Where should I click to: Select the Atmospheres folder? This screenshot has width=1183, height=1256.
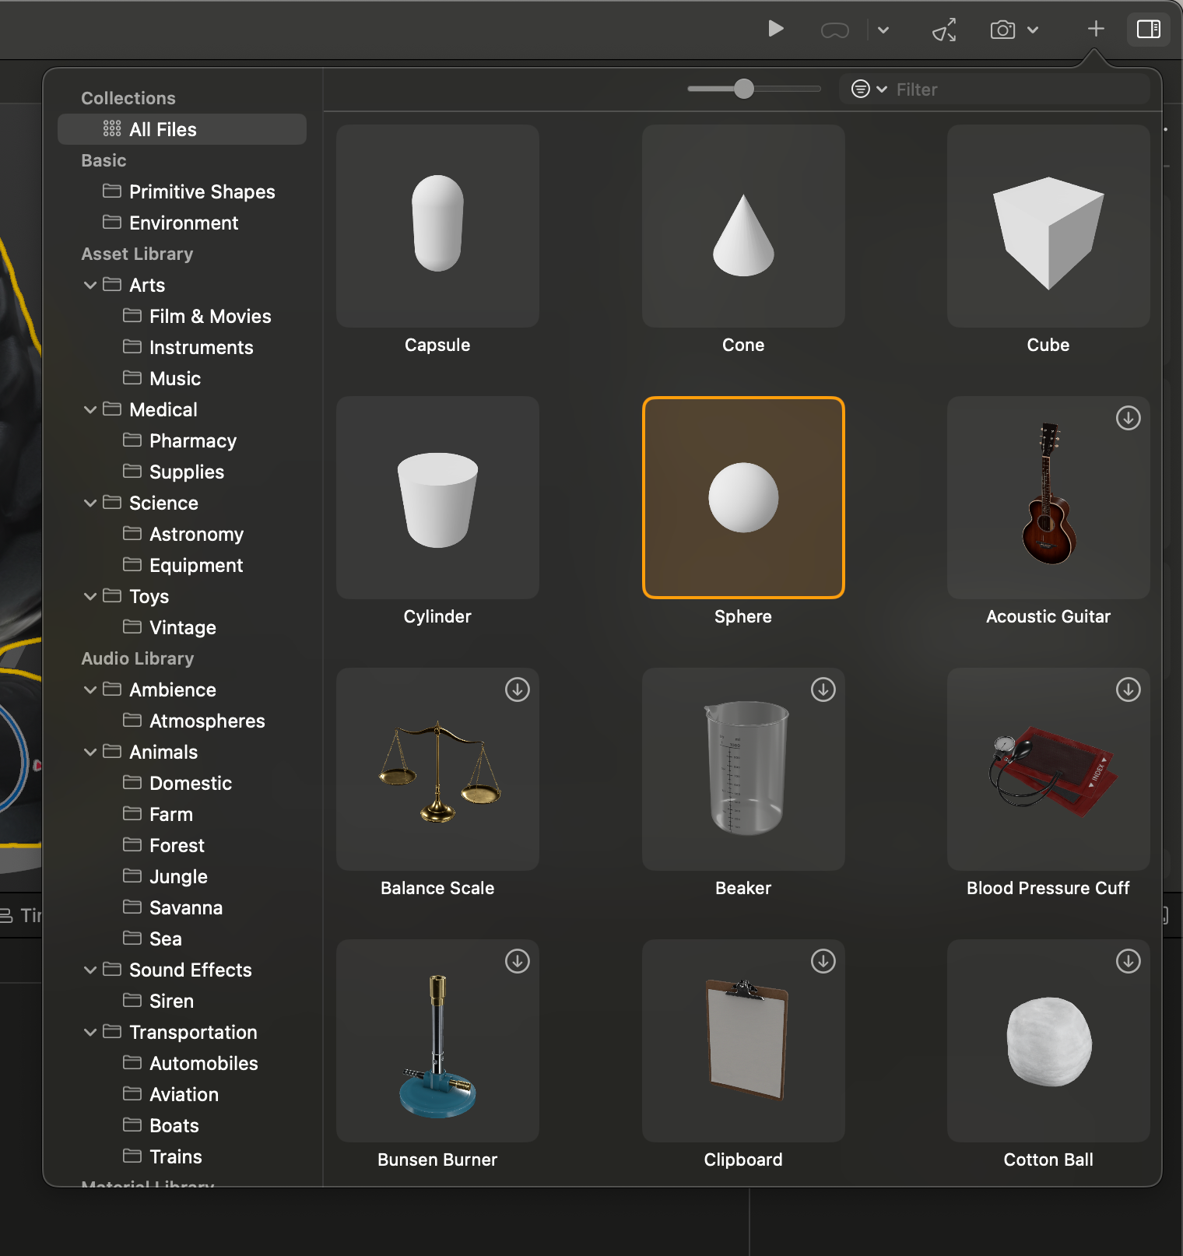point(194,721)
